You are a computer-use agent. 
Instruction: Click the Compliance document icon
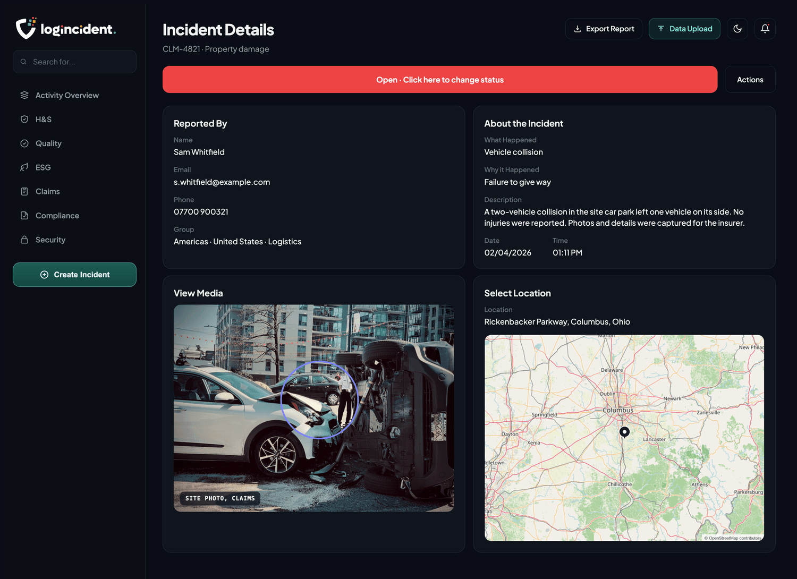point(24,216)
